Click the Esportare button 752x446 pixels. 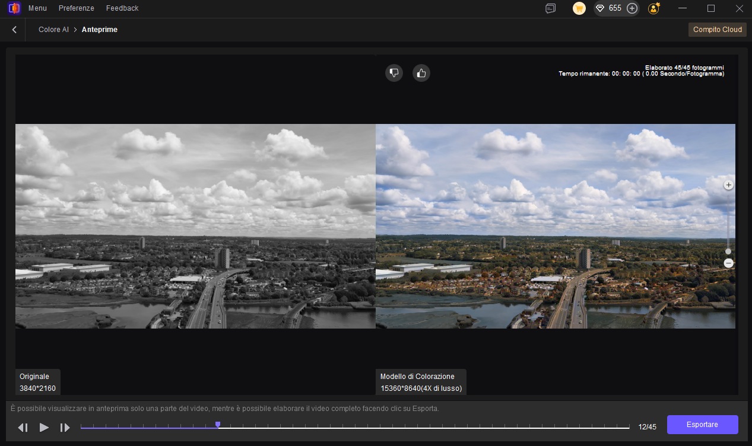coord(702,425)
